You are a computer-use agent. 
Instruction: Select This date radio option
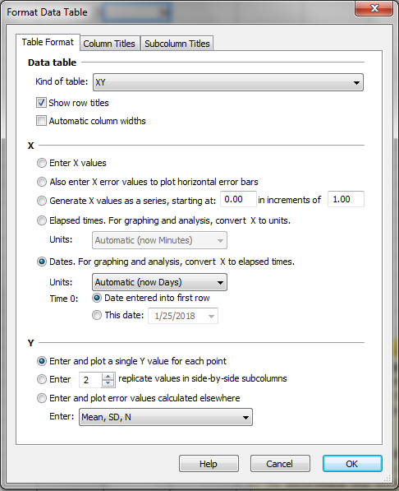[97, 315]
